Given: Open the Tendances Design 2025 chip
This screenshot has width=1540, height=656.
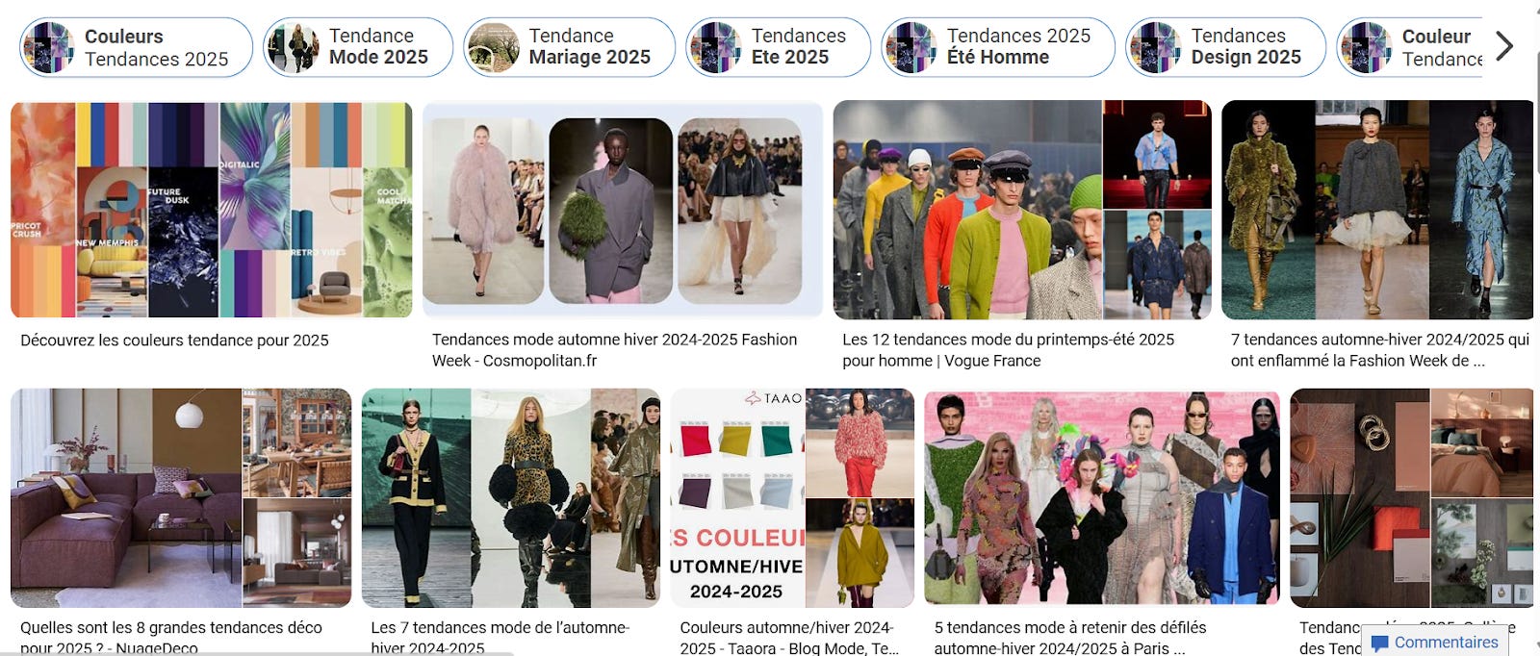Looking at the screenshot, I should [x=1225, y=47].
